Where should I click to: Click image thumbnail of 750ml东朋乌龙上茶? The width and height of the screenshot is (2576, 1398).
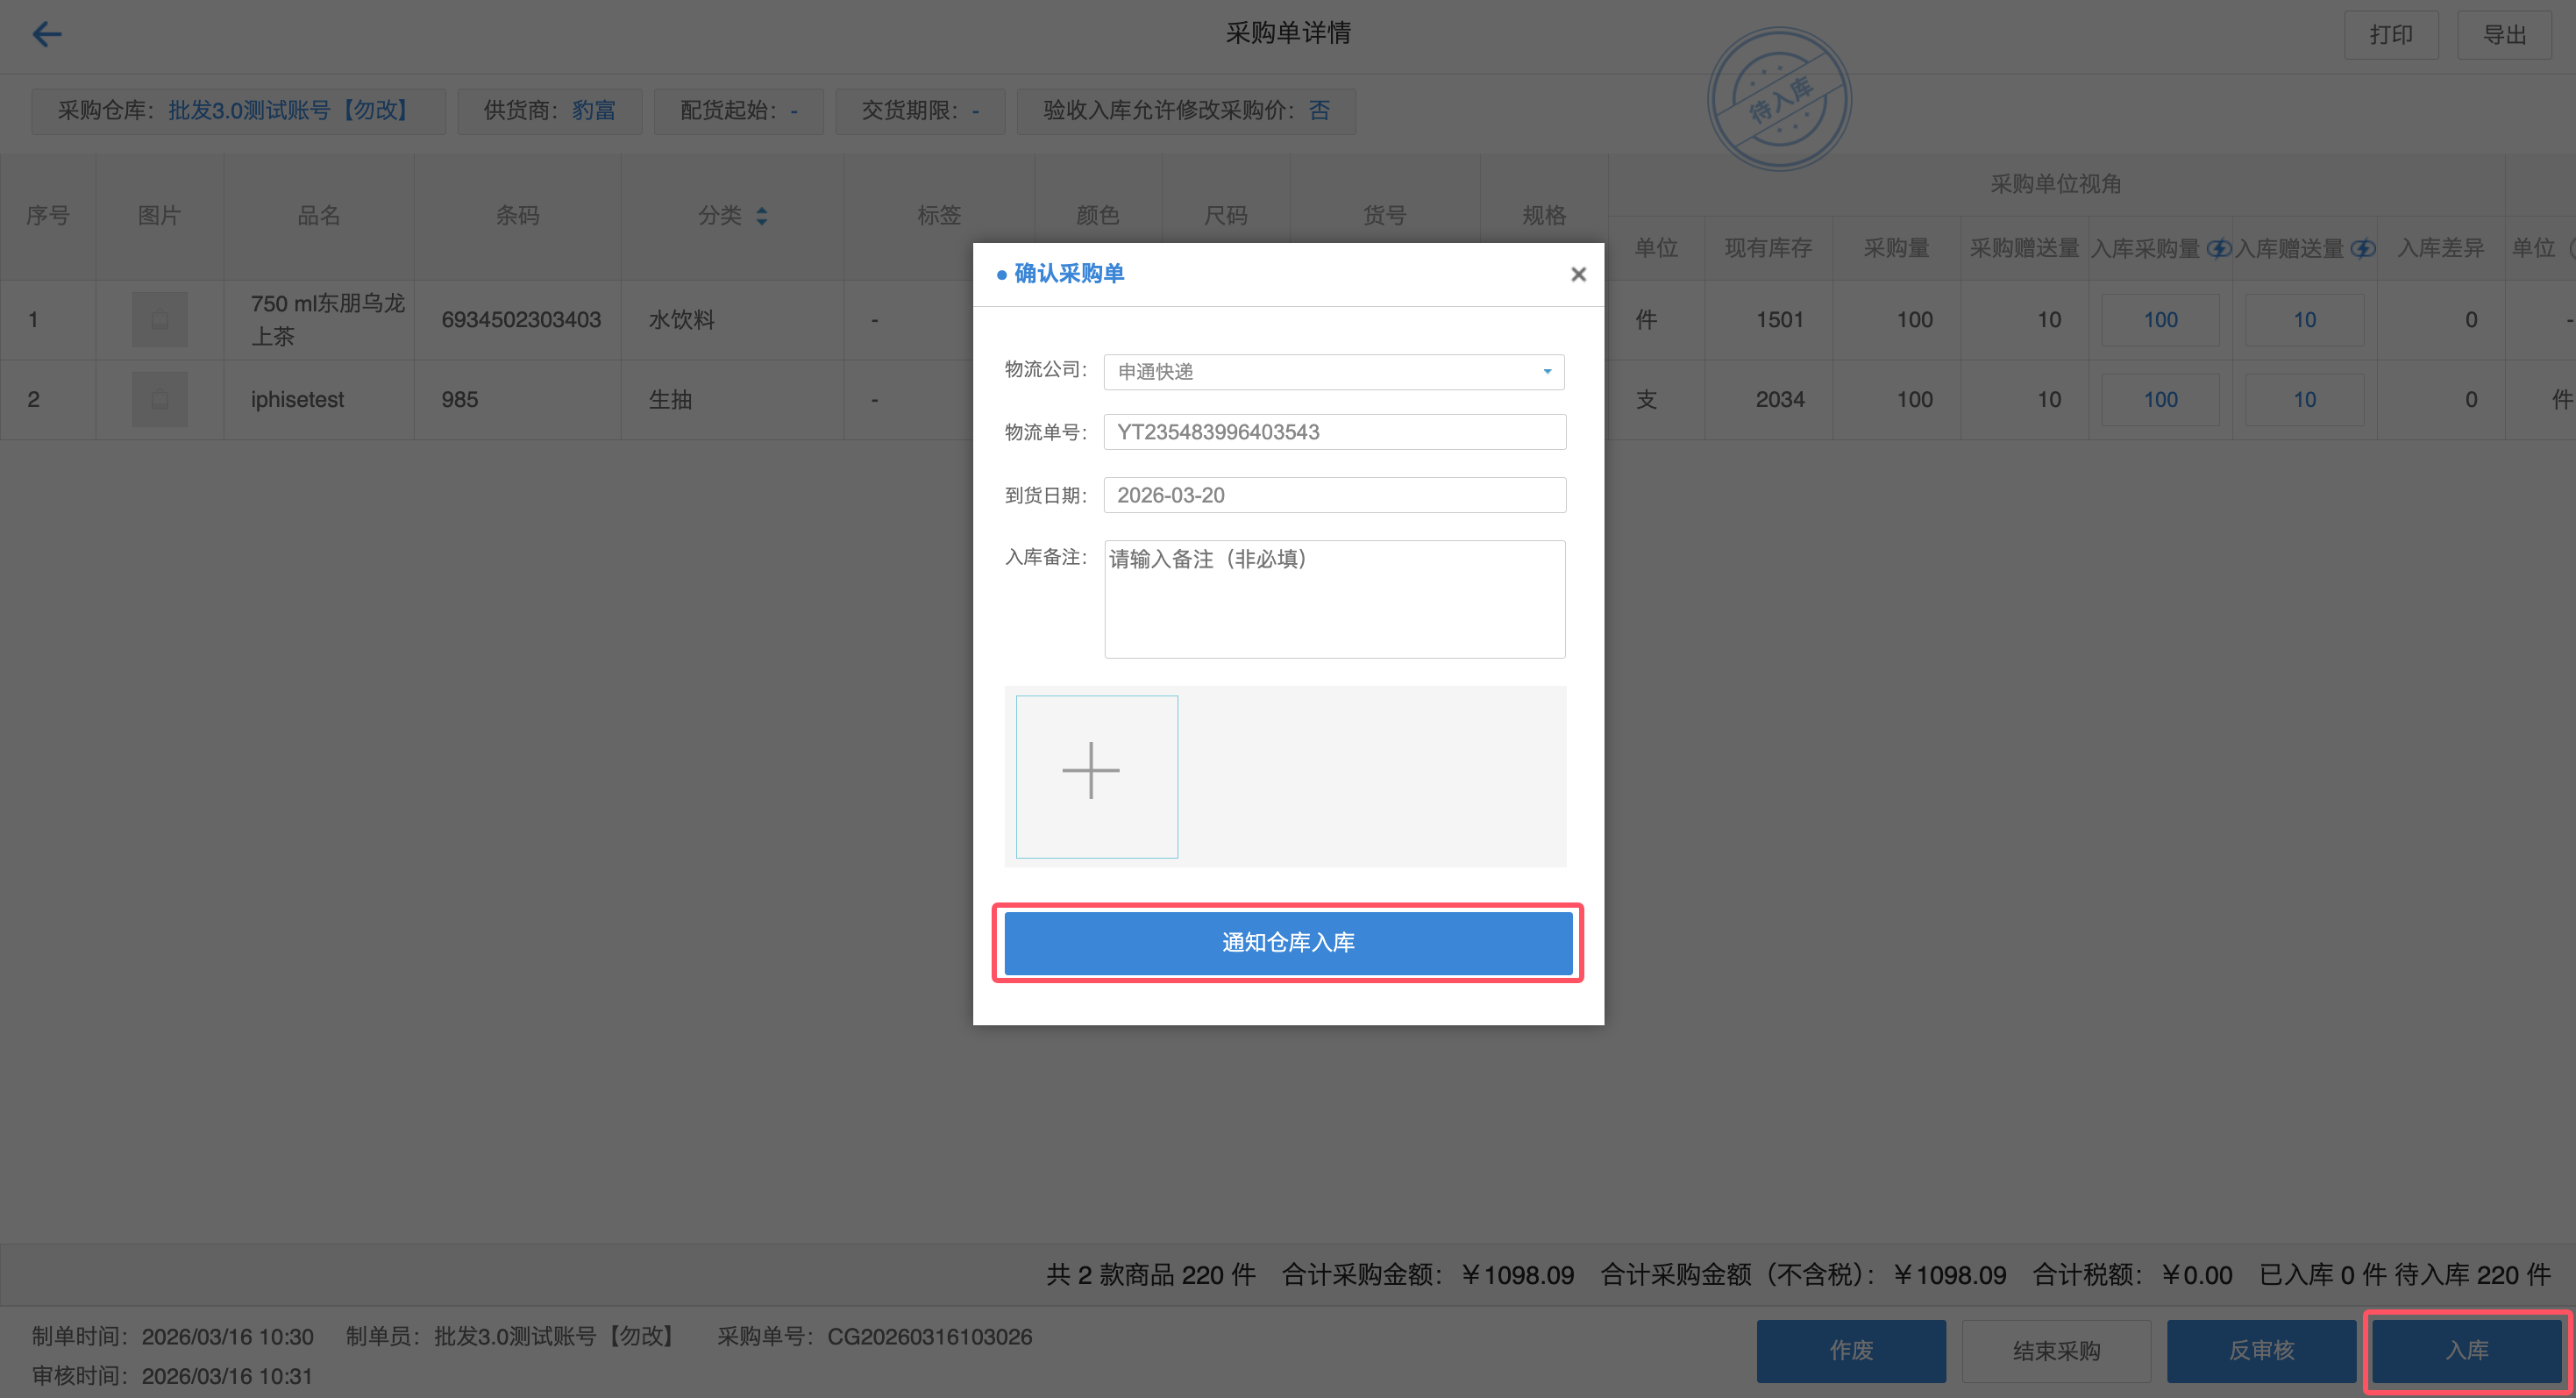(x=160, y=320)
